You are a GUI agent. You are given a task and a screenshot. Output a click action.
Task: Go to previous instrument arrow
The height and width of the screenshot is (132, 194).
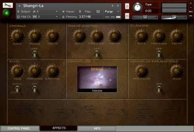coord(112,6)
